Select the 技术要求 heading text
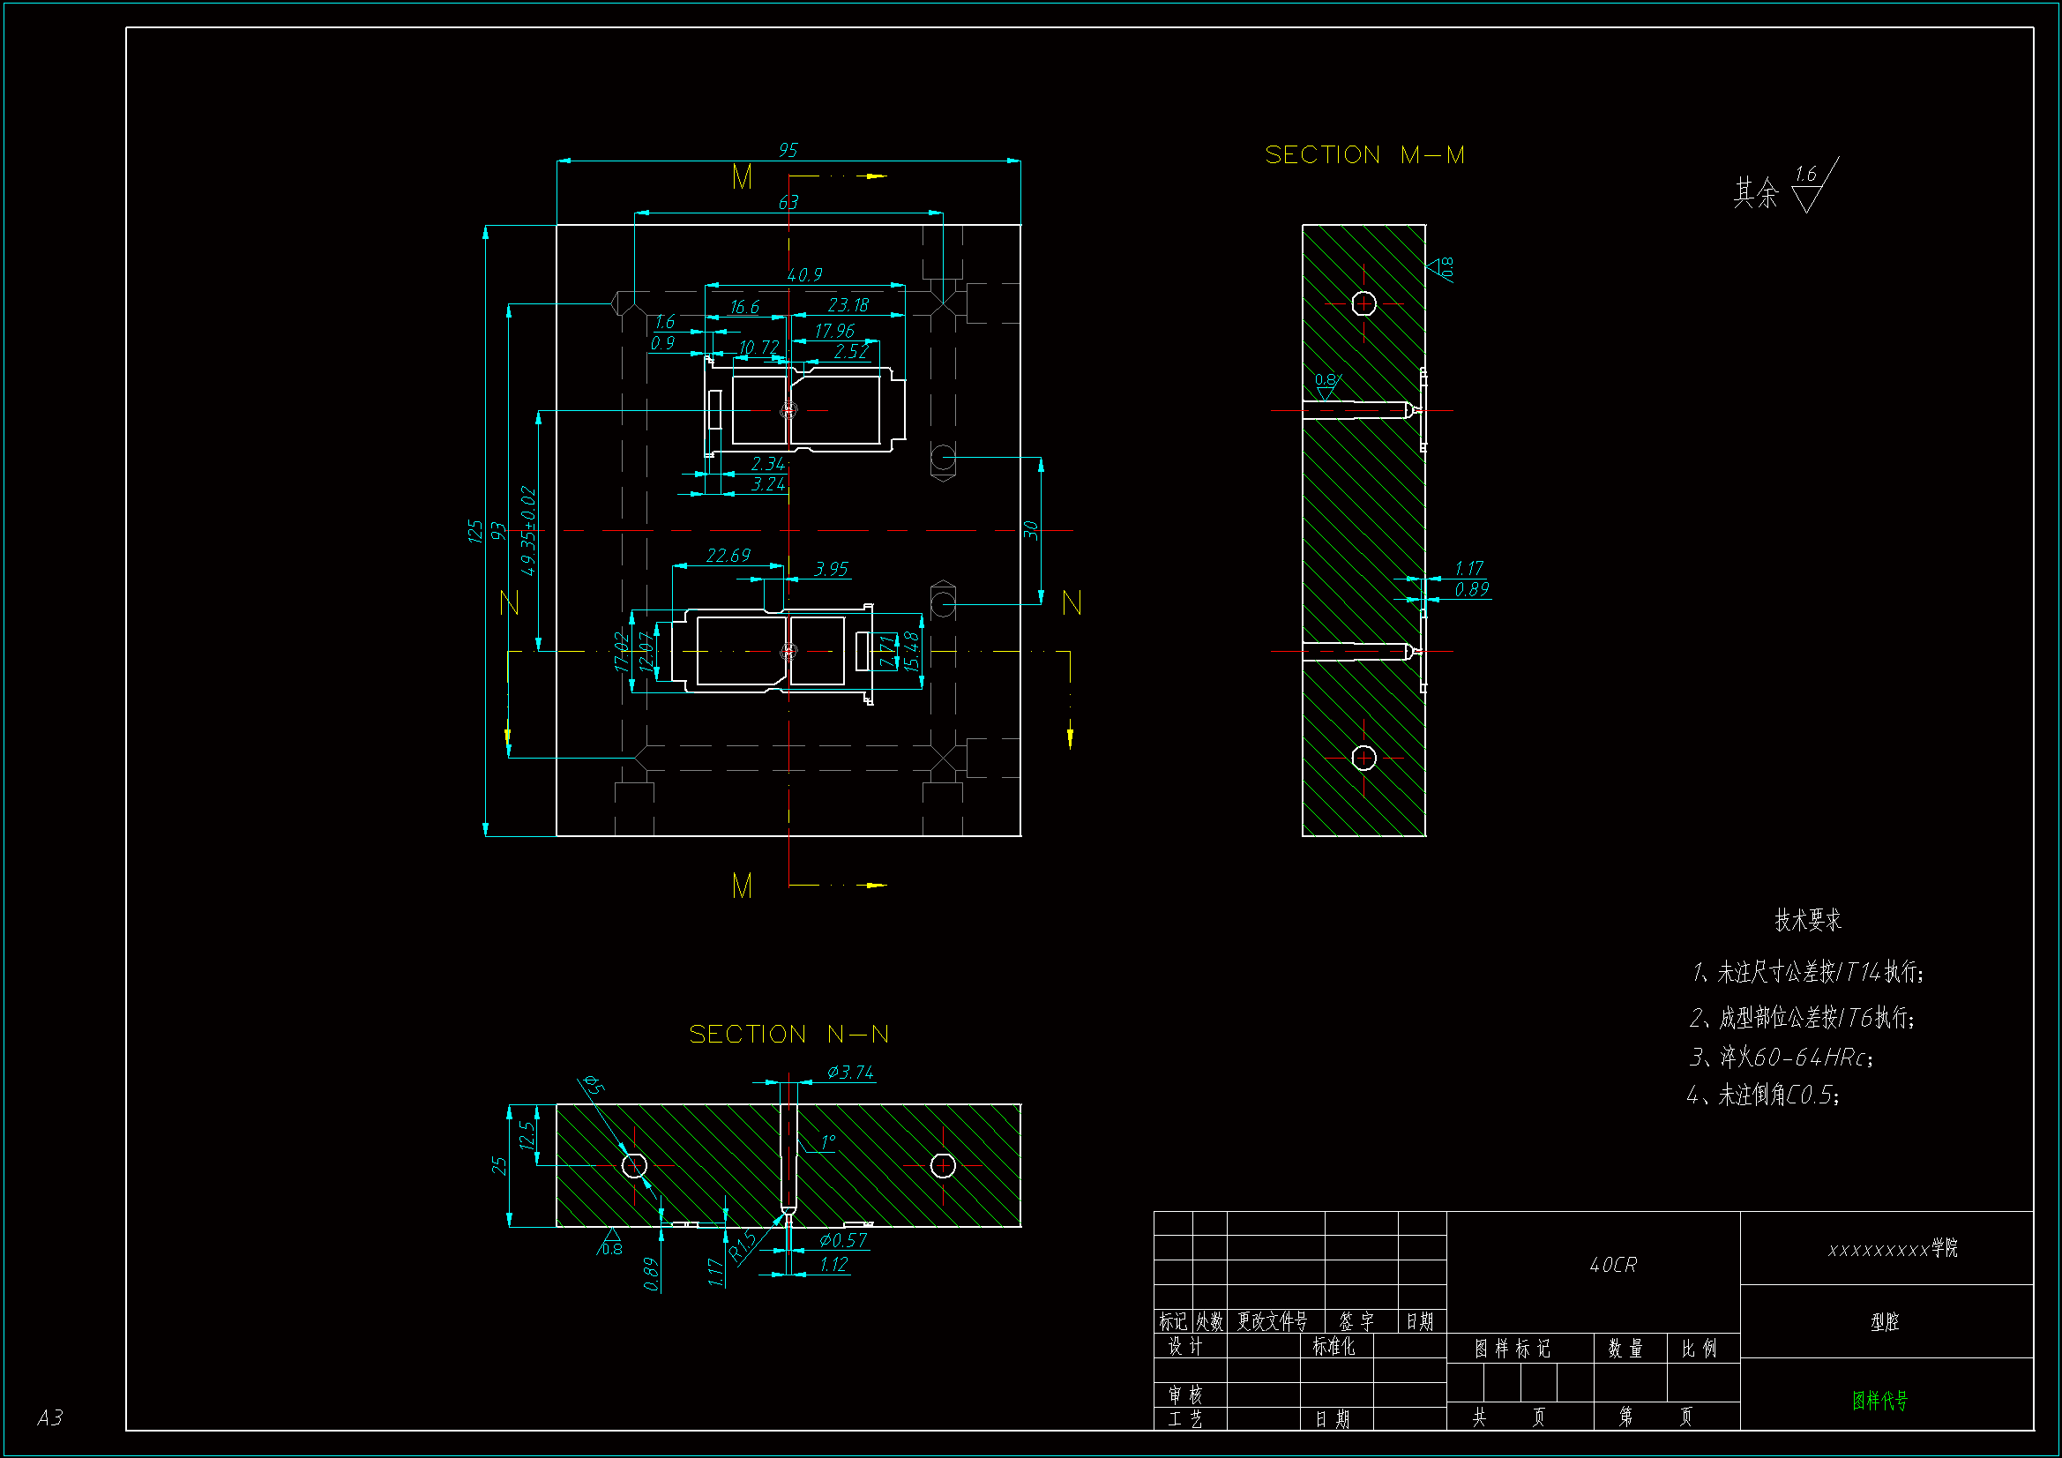Screen dimensions: 2062x1458 pos(1807,920)
